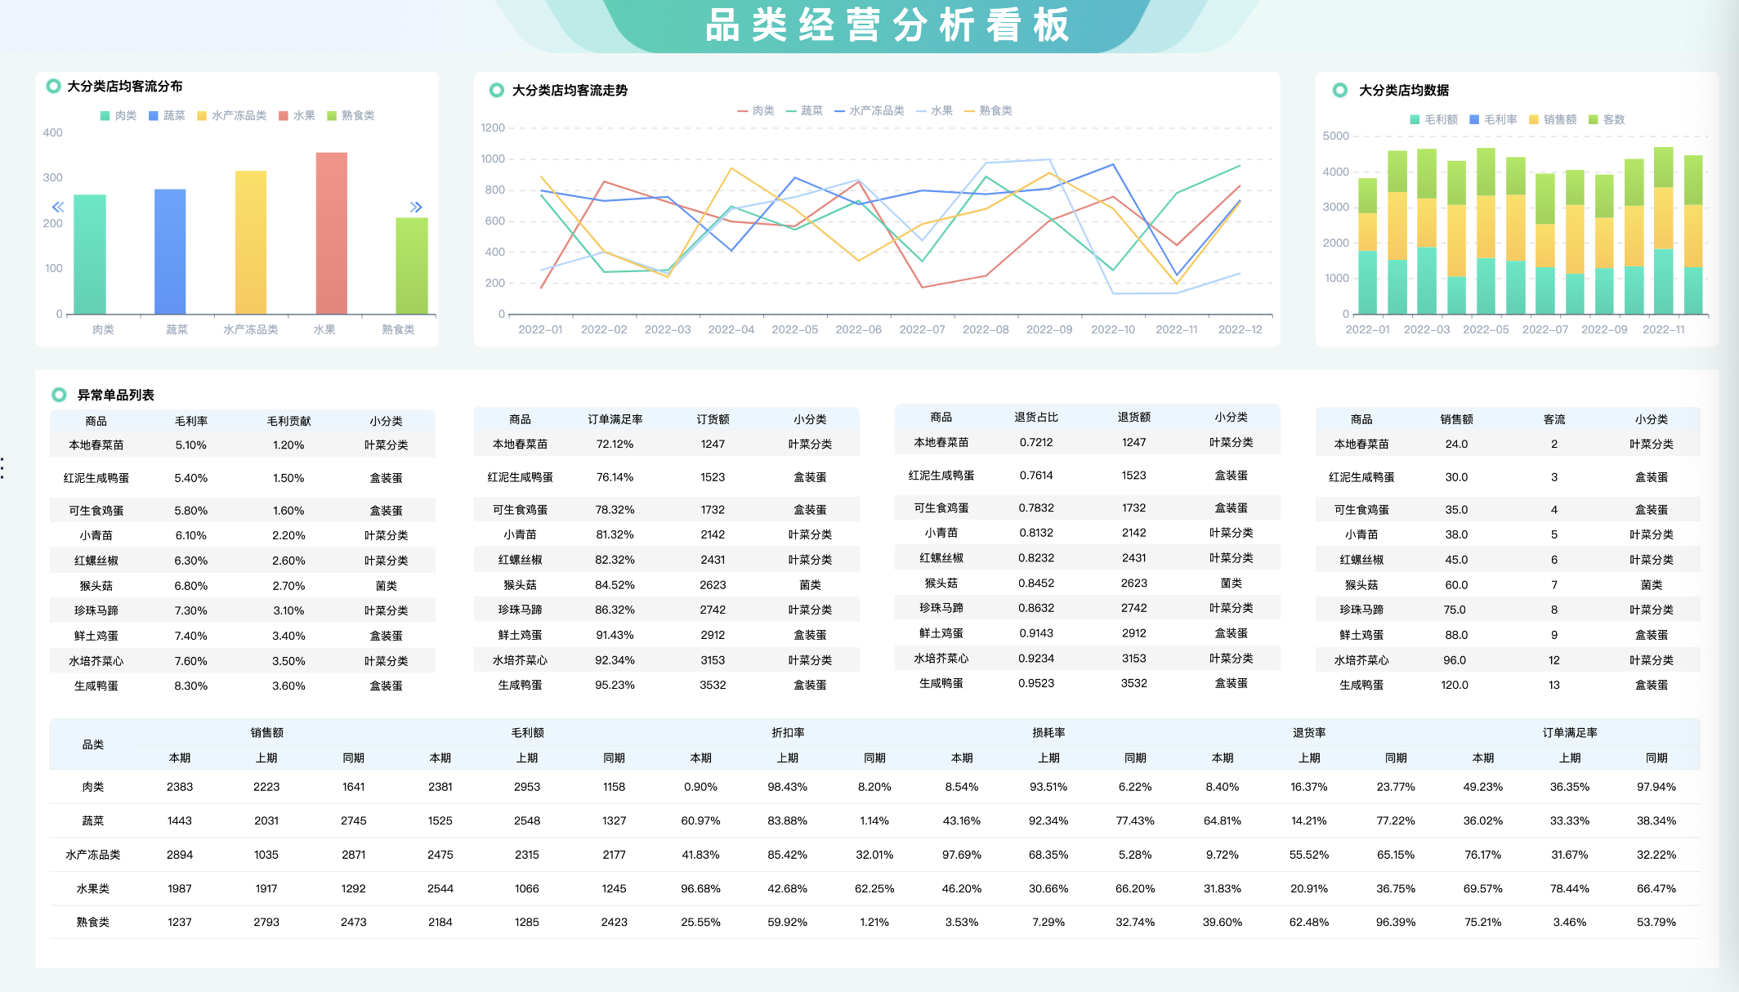The image size is (1739, 992).
Task: Toggle 销售额 legend in stacked chart
Action: (1553, 119)
